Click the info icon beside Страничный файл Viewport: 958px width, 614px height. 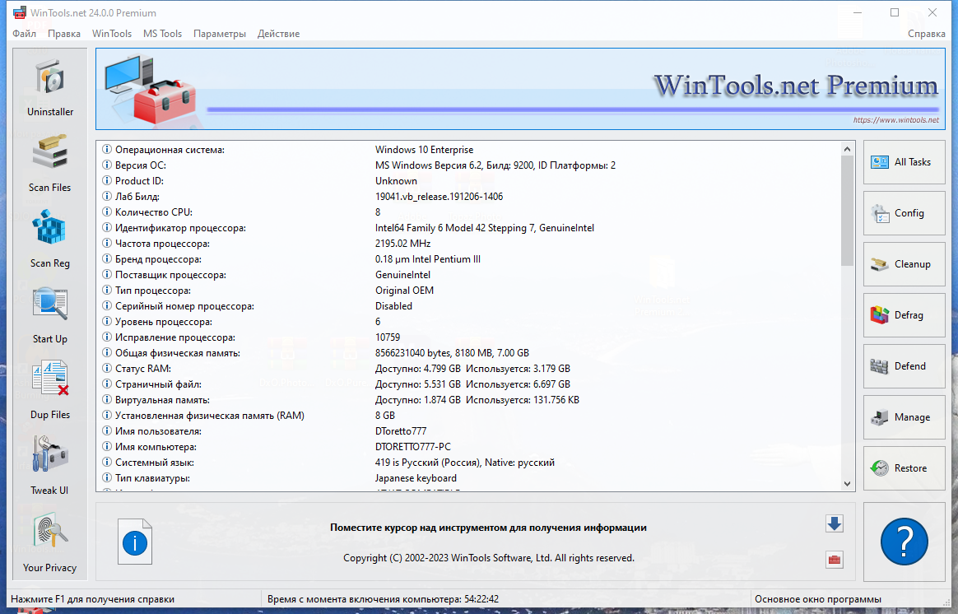tap(107, 384)
